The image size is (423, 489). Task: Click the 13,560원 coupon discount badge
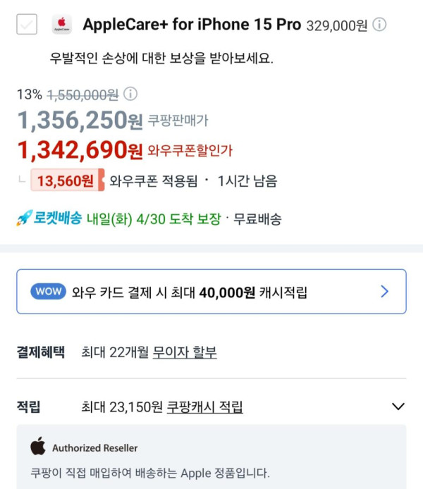point(66,181)
